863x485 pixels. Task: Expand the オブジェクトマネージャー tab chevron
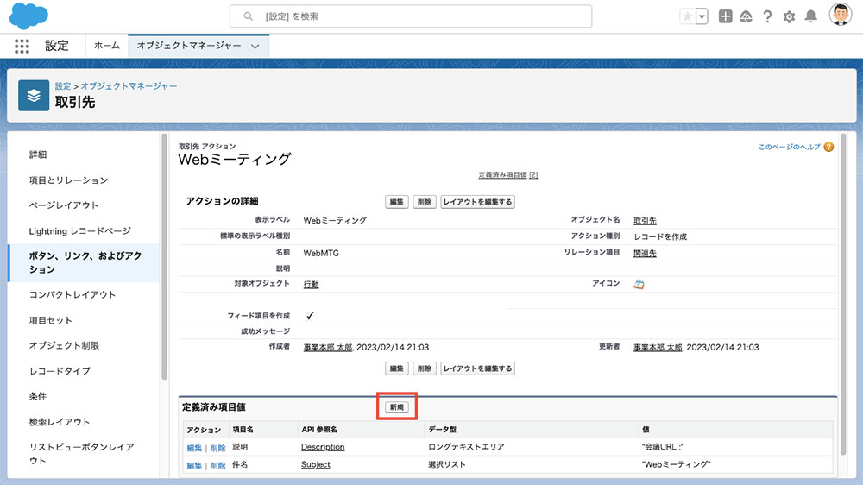click(x=255, y=47)
